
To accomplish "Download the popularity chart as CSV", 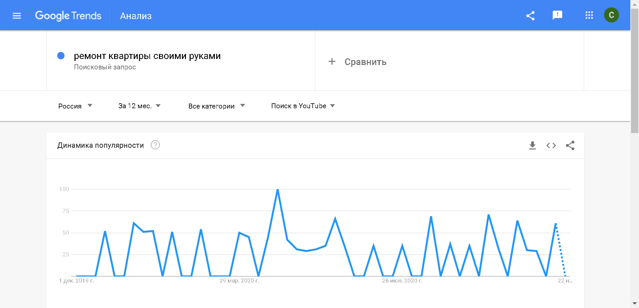I will (532, 145).
